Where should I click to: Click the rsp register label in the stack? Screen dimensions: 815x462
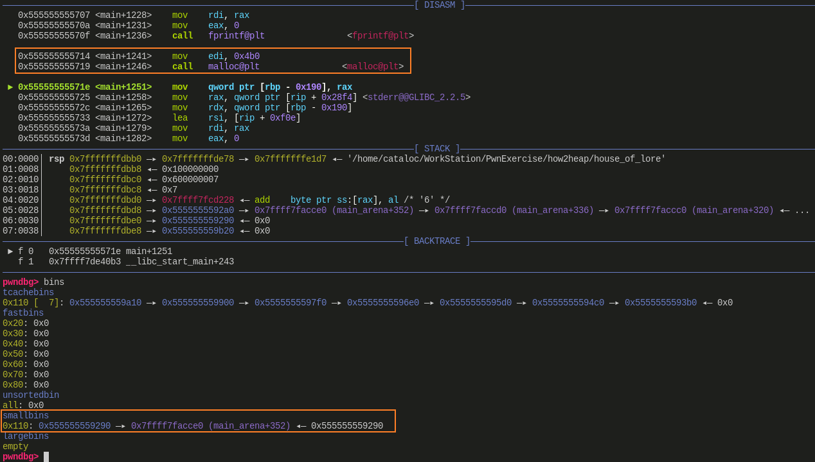[57, 159]
